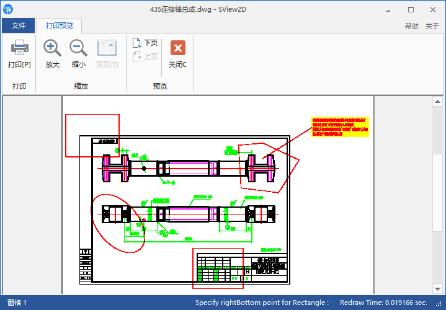Maximize the SView2D window
Viewport: 446px width, 310px height.
click(x=411, y=10)
